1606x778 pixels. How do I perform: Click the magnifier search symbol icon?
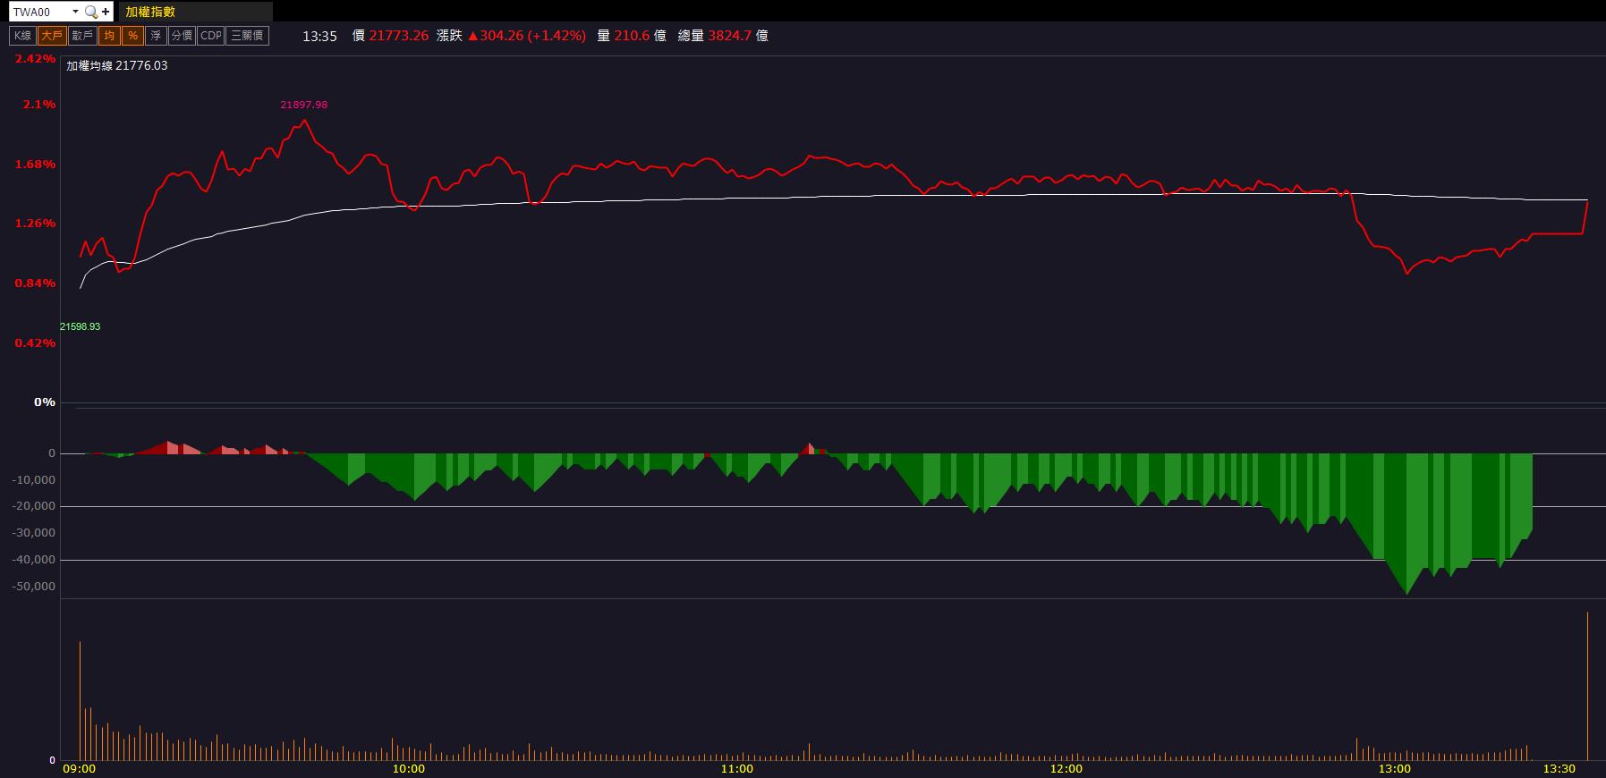91,12
